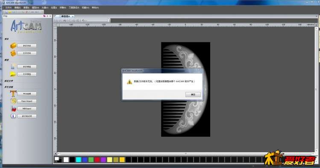320x168 pixels.
Task: Click the primary/secondary colour indicator in palette
Action: click(x=58, y=159)
